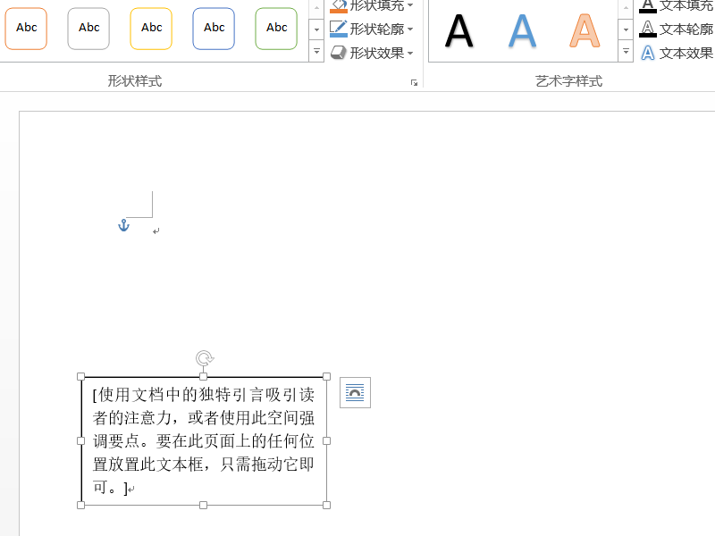Click the top-right text box resize handle
Screen dimensions: 715x536
tap(326, 376)
